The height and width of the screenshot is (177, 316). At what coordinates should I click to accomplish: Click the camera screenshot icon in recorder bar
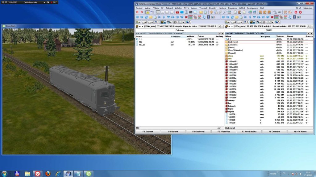pos(48,2)
